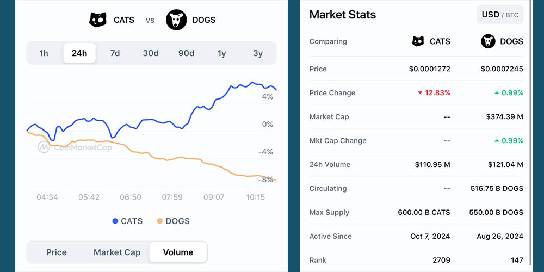Choose the 90d time range
544x272 pixels.
[x=186, y=53]
